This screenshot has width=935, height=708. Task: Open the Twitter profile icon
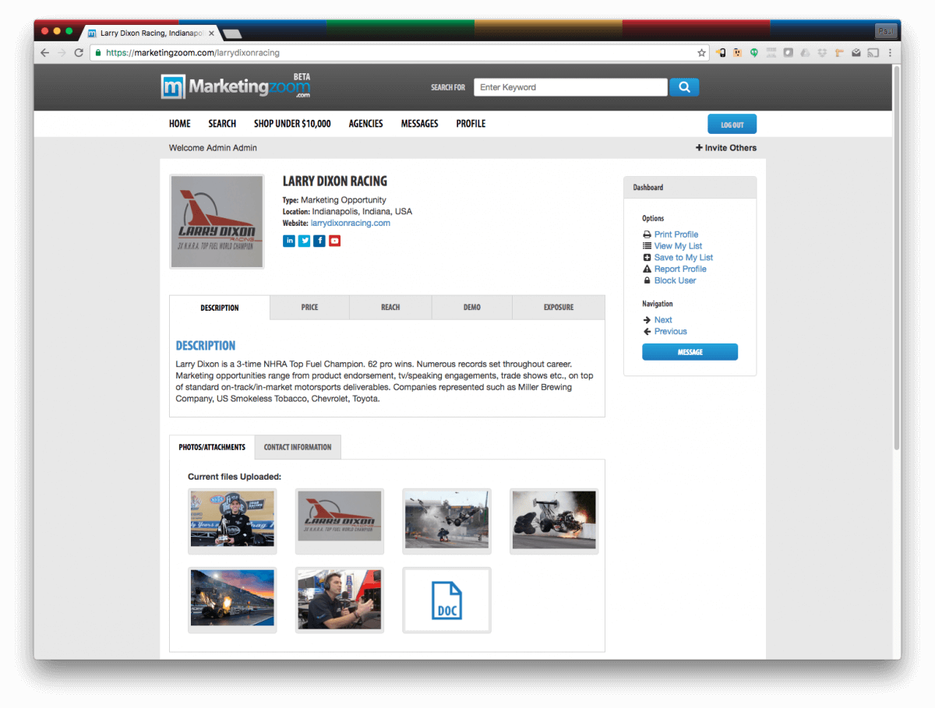tap(304, 241)
